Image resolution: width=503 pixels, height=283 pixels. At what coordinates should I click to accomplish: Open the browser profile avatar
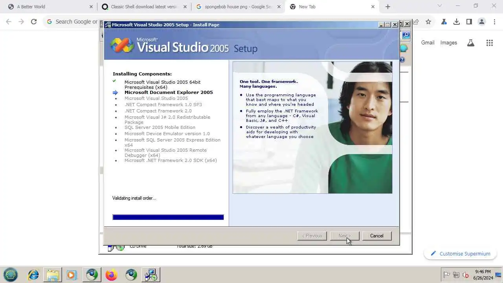[x=482, y=22]
